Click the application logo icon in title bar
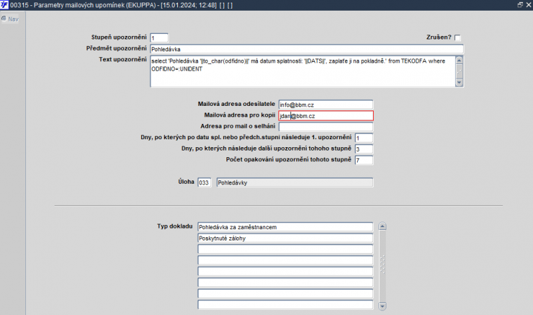 pos(4,5)
